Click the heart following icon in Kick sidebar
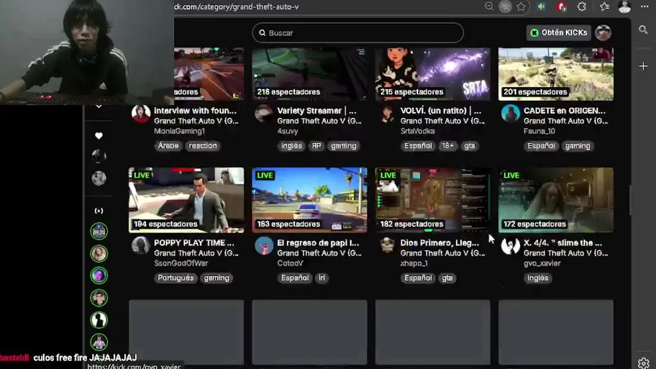Viewport: 656px width, 369px height. coord(99,136)
